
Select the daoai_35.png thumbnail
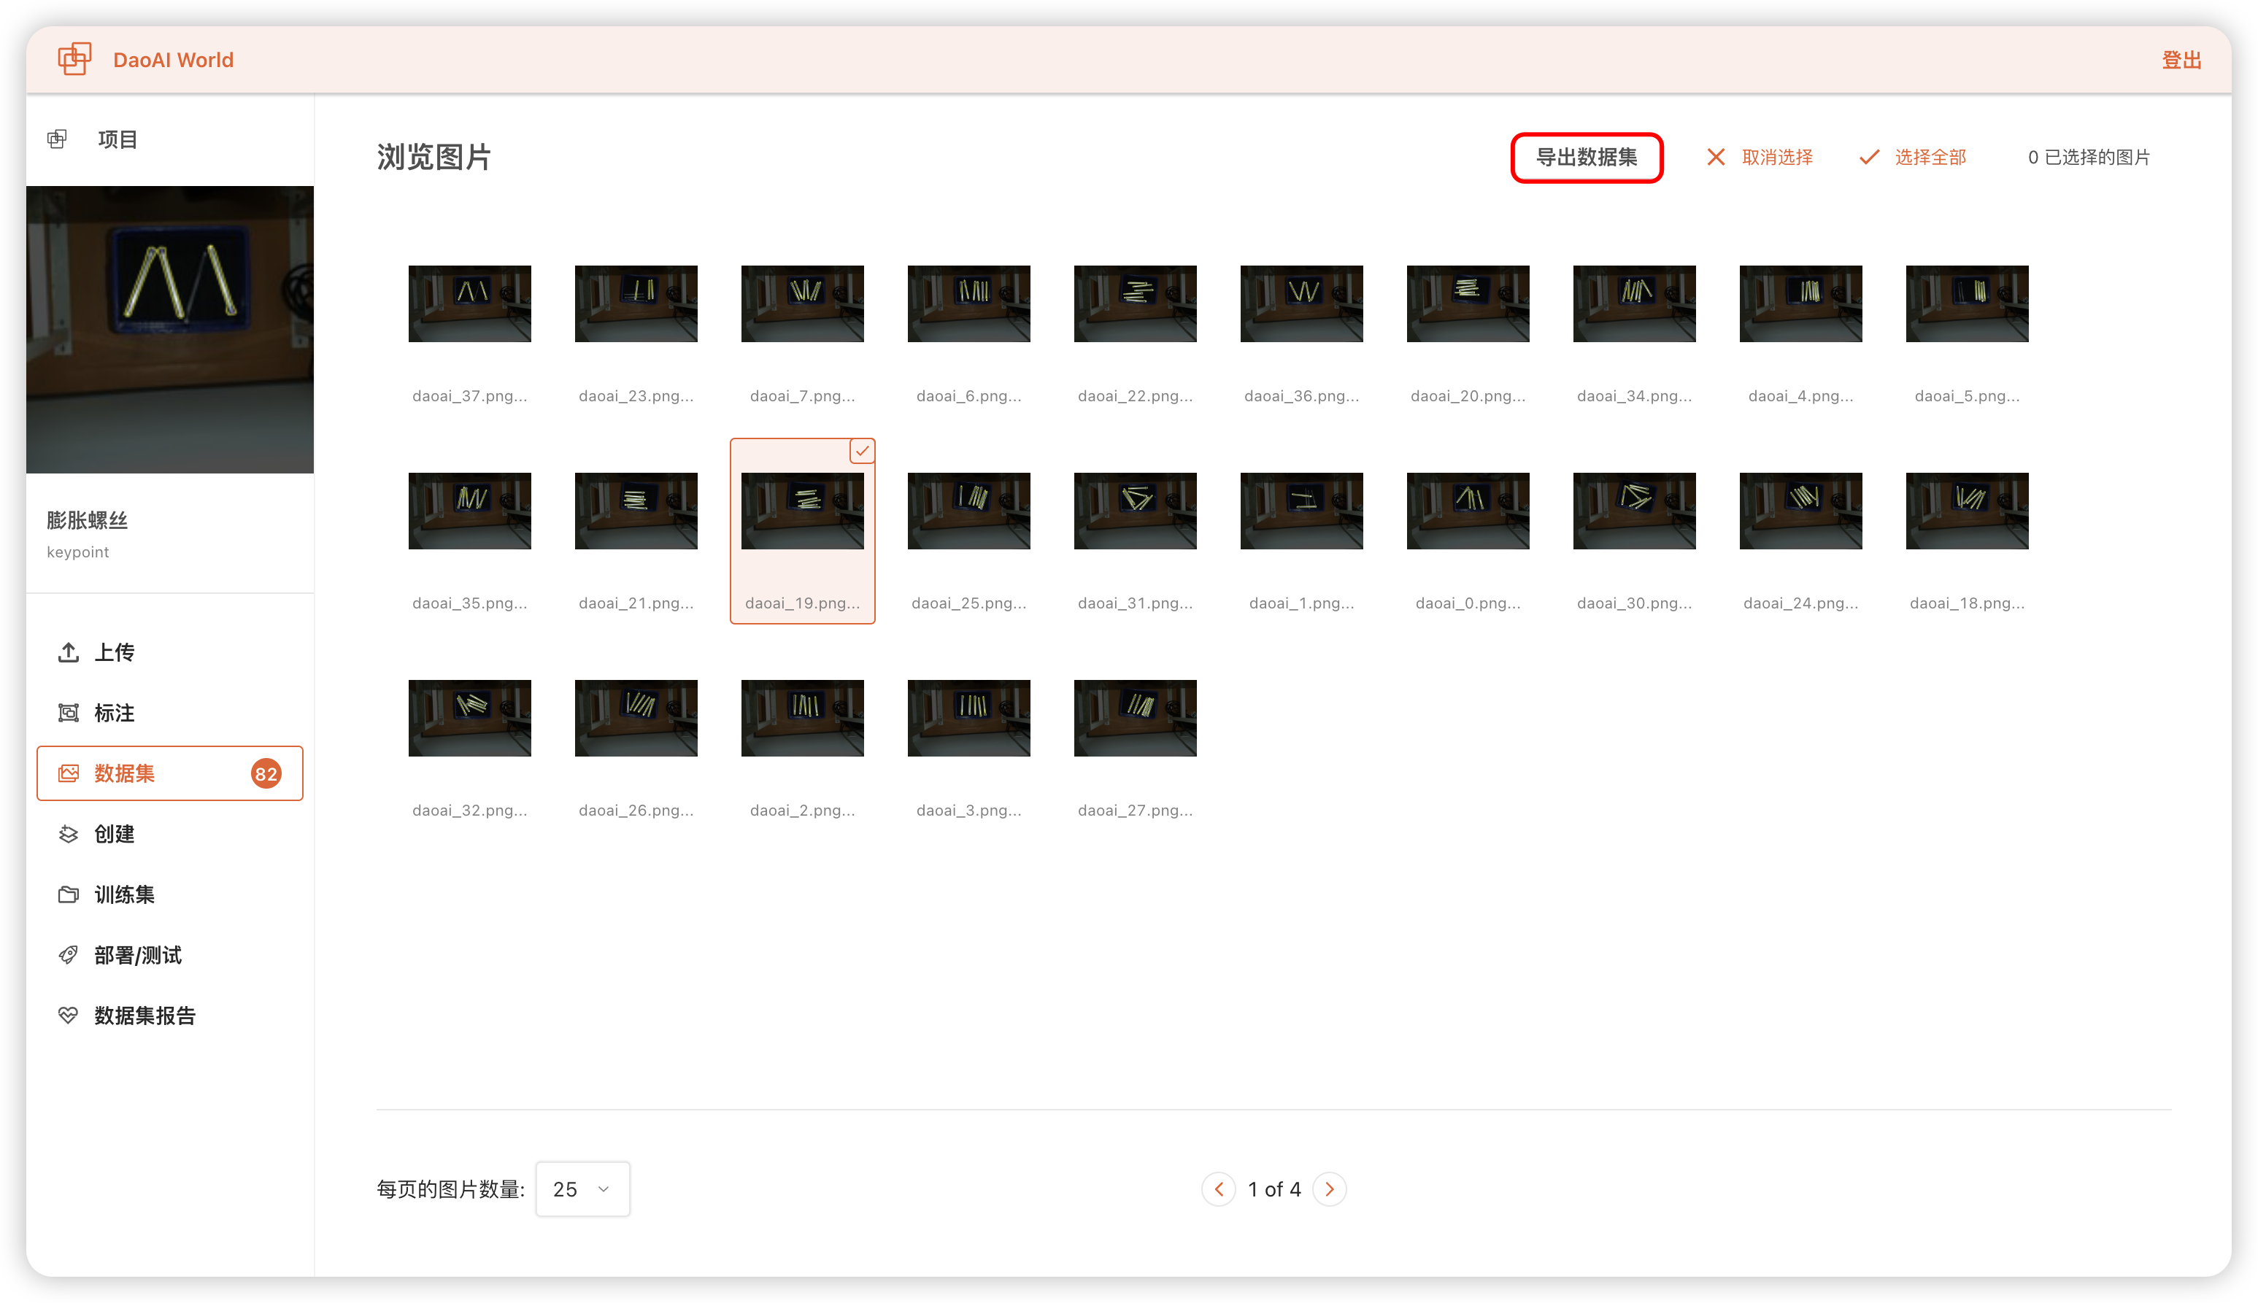(x=470, y=511)
